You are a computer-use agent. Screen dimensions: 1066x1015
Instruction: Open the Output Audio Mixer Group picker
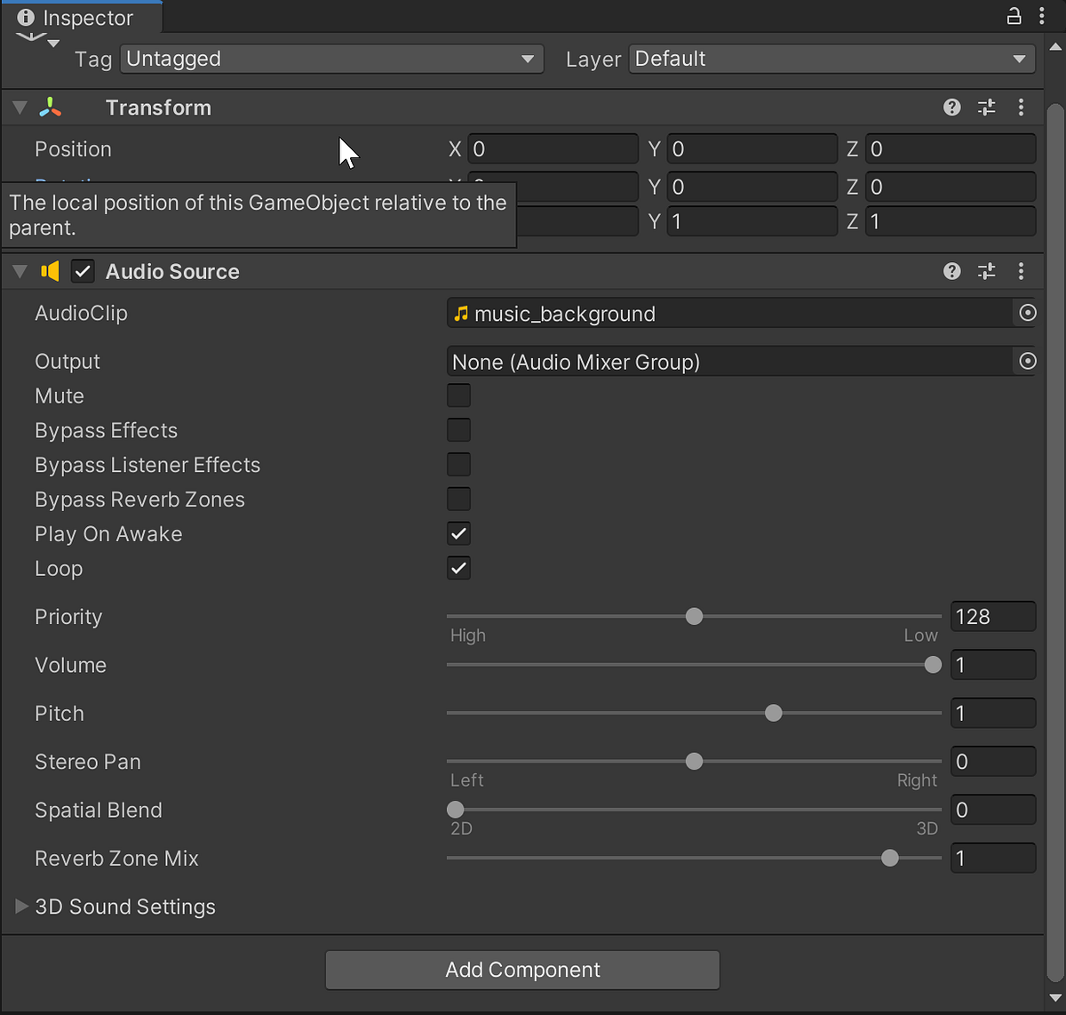click(1027, 361)
